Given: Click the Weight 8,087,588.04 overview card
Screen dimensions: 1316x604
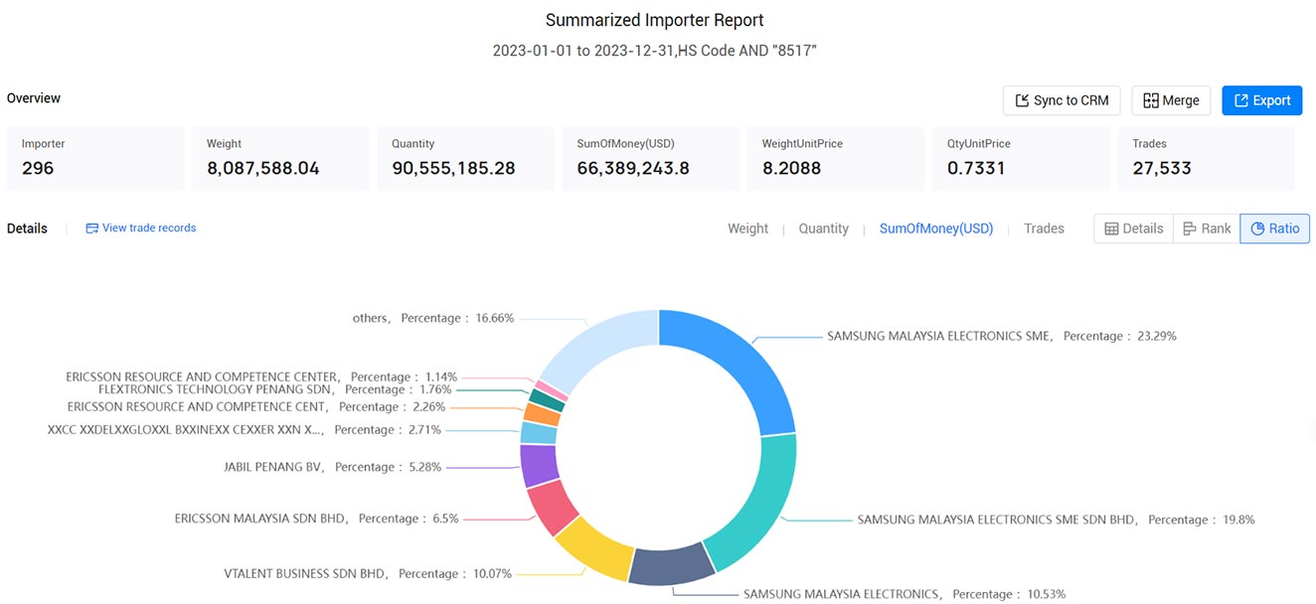Looking at the screenshot, I should tap(280, 158).
